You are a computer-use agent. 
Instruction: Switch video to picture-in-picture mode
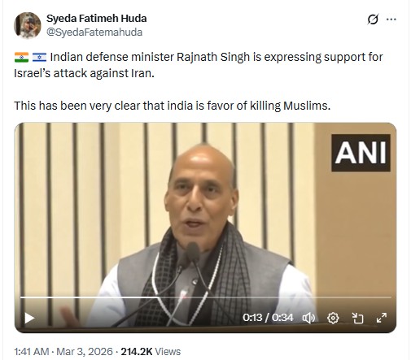coord(357,318)
